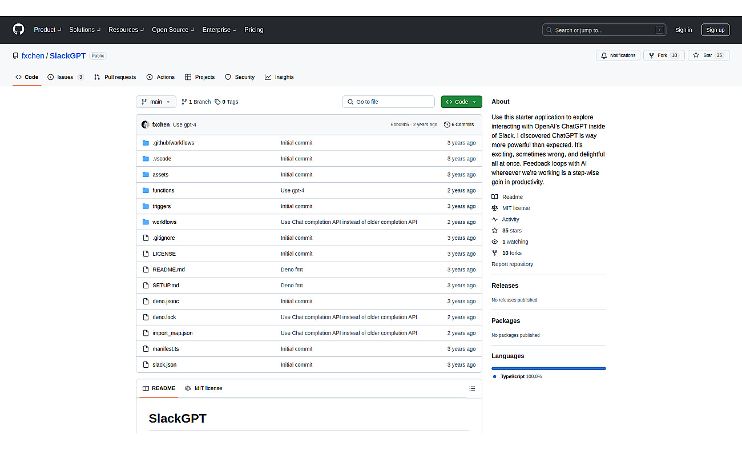This screenshot has width=742, height=450.
Task: Open the assets folder
Action: (160, 175)
